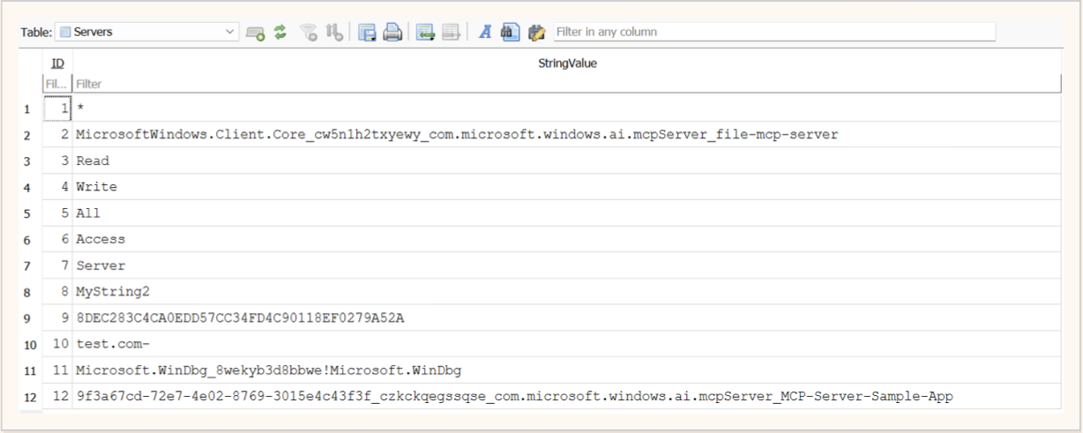Viewport: 1083px width, 433px height.
Task: Sort by the ID column header
Action: [57, 63]
